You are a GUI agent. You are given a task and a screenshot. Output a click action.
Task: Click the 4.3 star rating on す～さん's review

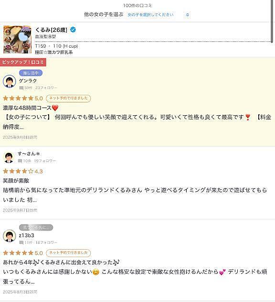(x=23, y=171)
